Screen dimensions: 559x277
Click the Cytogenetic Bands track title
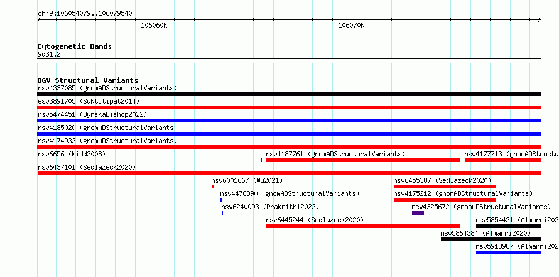(75, 46)
